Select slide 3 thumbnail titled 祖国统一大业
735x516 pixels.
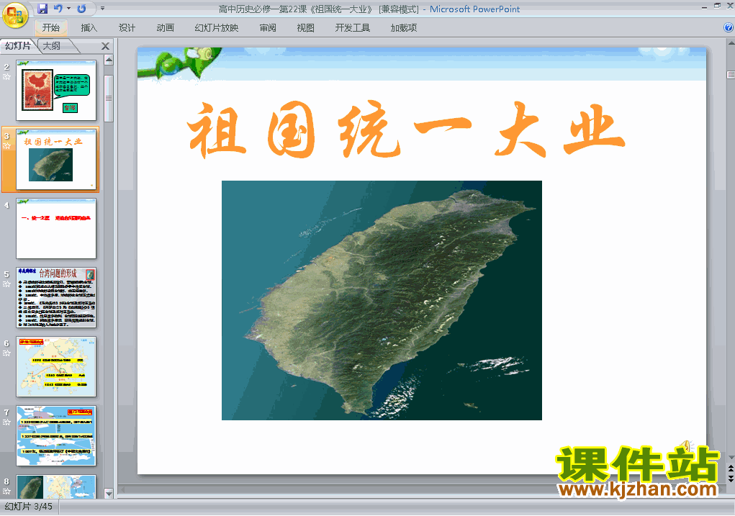click(56, 159)
